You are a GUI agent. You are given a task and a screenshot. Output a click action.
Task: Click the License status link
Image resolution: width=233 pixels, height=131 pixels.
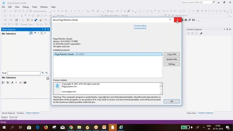(x=140, y=26)
